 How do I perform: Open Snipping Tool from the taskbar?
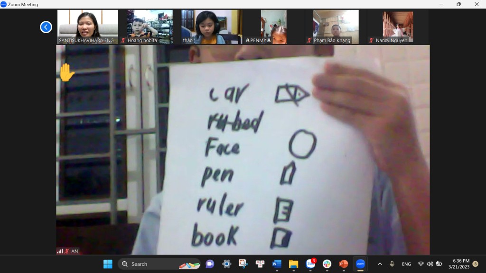point(243,264)
